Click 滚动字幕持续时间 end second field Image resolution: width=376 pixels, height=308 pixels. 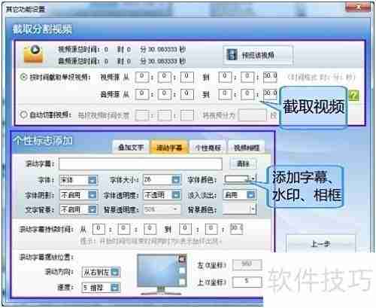coord(236,229)
